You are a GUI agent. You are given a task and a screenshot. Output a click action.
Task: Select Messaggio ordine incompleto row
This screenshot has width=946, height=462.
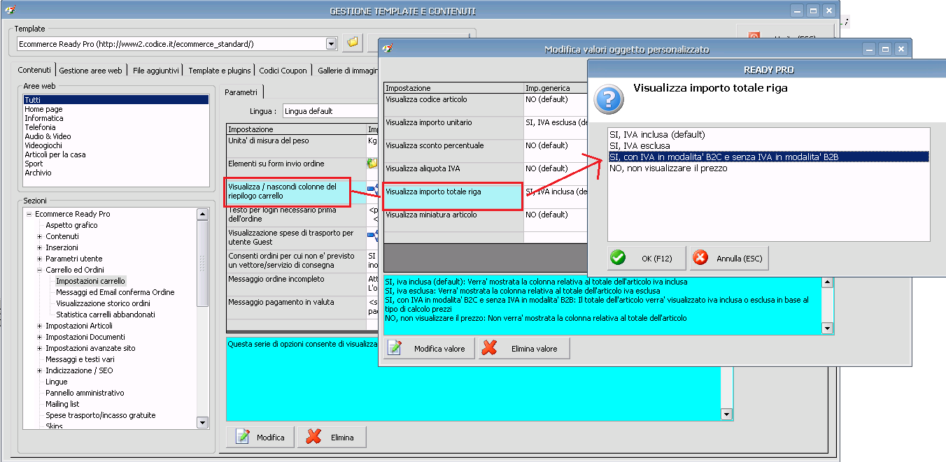coord(302,284)
